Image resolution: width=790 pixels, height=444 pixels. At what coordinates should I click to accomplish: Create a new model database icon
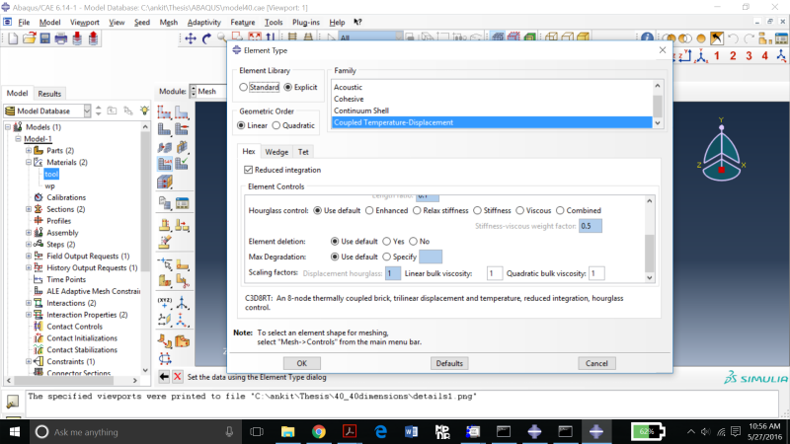pyautogui.click(x=13, y=38)
